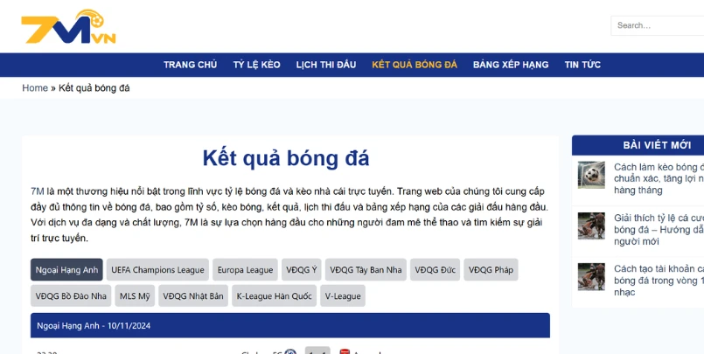Screen dimensions: 704x354
Task: Select Kết Quả Bóng Đá menu item
Action: point(415,65)
